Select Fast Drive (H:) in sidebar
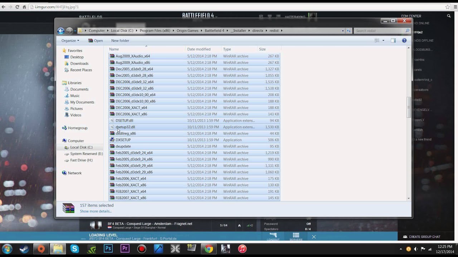The width and height of the screenshot is (458, 257). click(x=81, y=160)
